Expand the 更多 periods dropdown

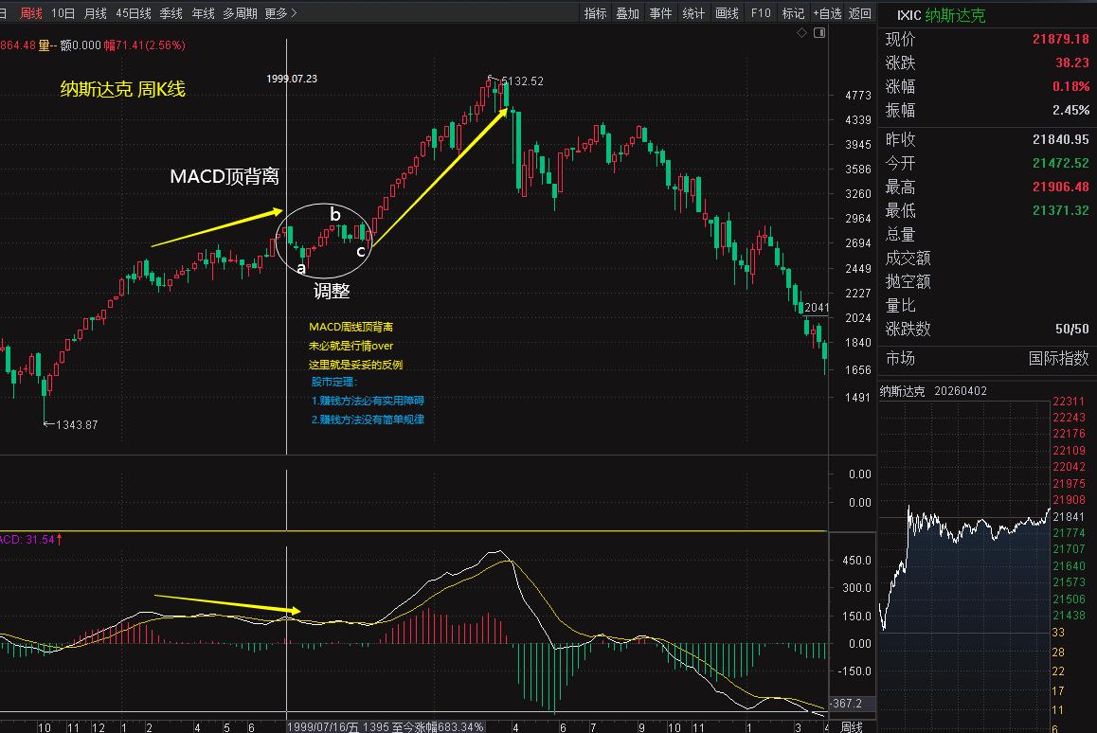coord(280,13)
